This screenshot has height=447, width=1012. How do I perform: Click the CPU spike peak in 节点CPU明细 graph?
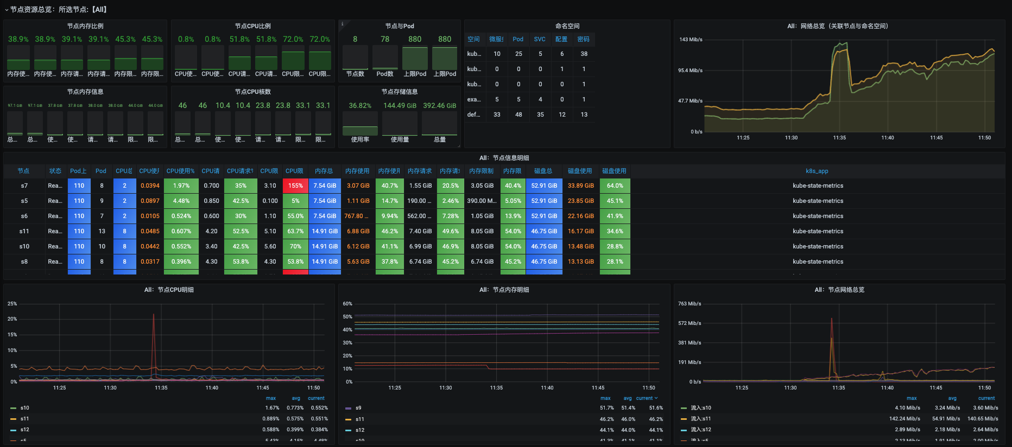pyautogui.click(x=154, y=315)
